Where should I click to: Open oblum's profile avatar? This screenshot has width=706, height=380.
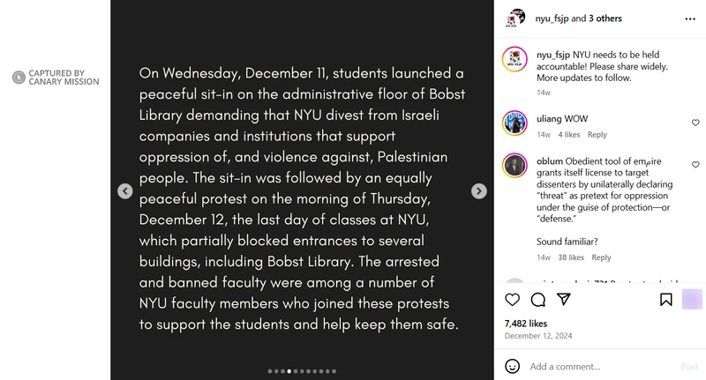(x=515, y=165)
